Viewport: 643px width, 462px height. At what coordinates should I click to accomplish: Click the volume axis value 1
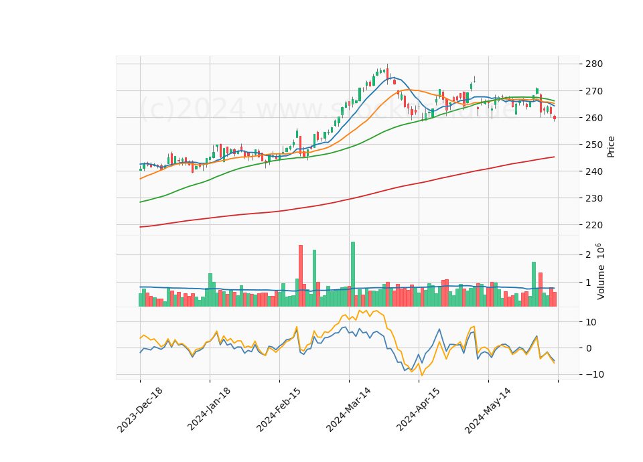pyautogui.click(x=589, y=283)
